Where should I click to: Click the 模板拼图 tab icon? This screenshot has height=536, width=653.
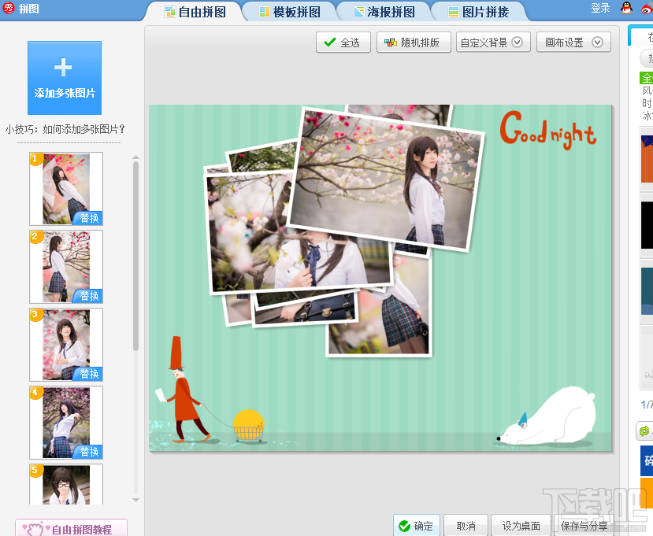(265, 12)
